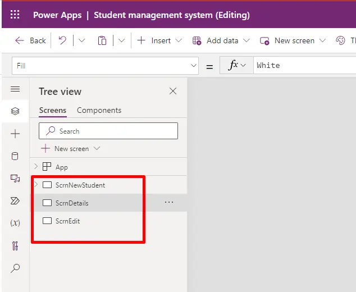
Task: Open the Data cylinder icon in sidebar
Action: pos(15,156)
